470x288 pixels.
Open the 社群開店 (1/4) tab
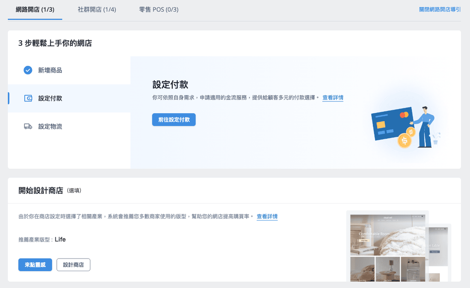pyautogui.click(x=97, y=9)
